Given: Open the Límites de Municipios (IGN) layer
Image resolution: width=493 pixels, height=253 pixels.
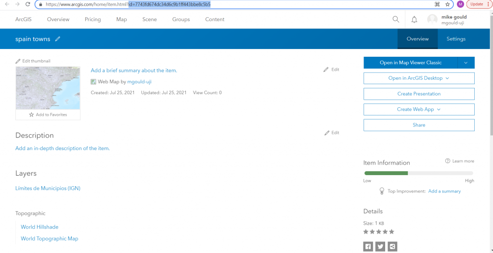Looking at the screenshot, I should pyautogui.click(x=48, y=188).
